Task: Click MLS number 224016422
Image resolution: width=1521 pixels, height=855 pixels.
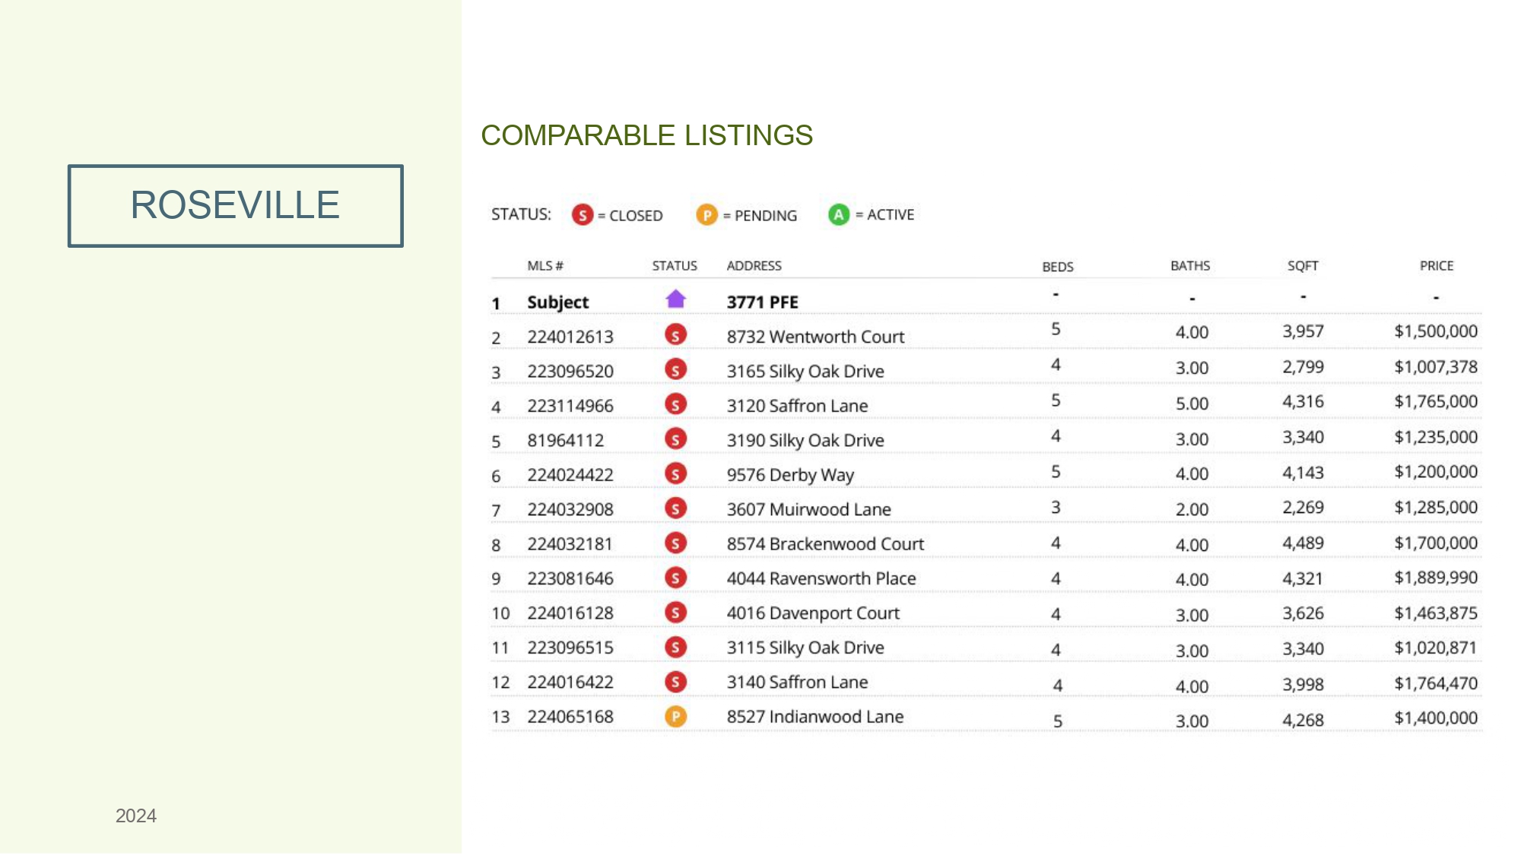Action: 570,682
